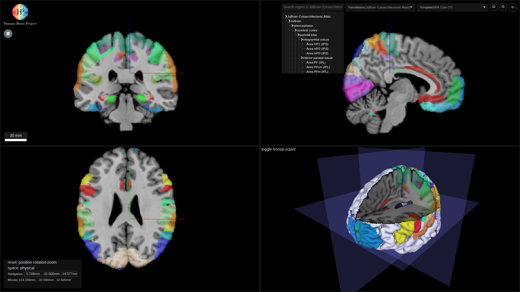
Task: Collapse the JuBrain Cytoarchitectonic Atlas node
Action: [x=286, y=16]
